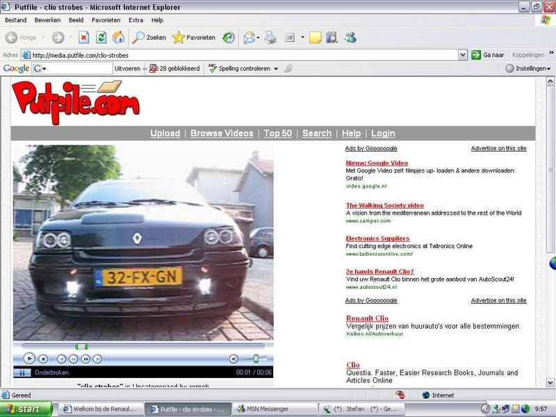Toggle the 28 geblokkeerd popup blocker

[174, 68]
